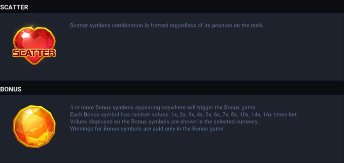Image resolution: width=344 pixels, height=163 pixels.
Task: Open the SCATTER section heading
Action: point(14,7)
